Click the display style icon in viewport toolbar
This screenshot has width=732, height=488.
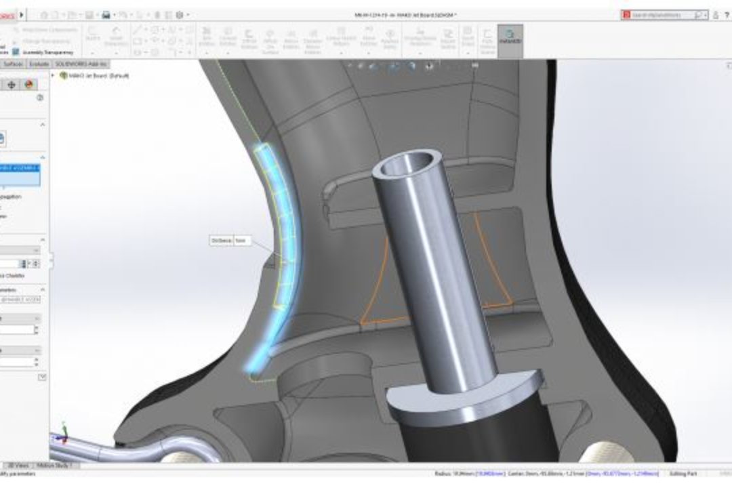click(411, 66)
